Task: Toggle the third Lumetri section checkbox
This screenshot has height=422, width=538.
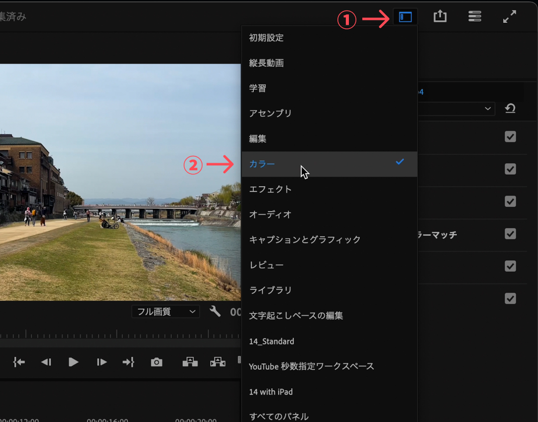Action: coord(510,202)
